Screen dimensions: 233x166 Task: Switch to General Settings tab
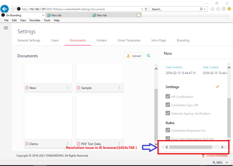click(x=29, y=40)
